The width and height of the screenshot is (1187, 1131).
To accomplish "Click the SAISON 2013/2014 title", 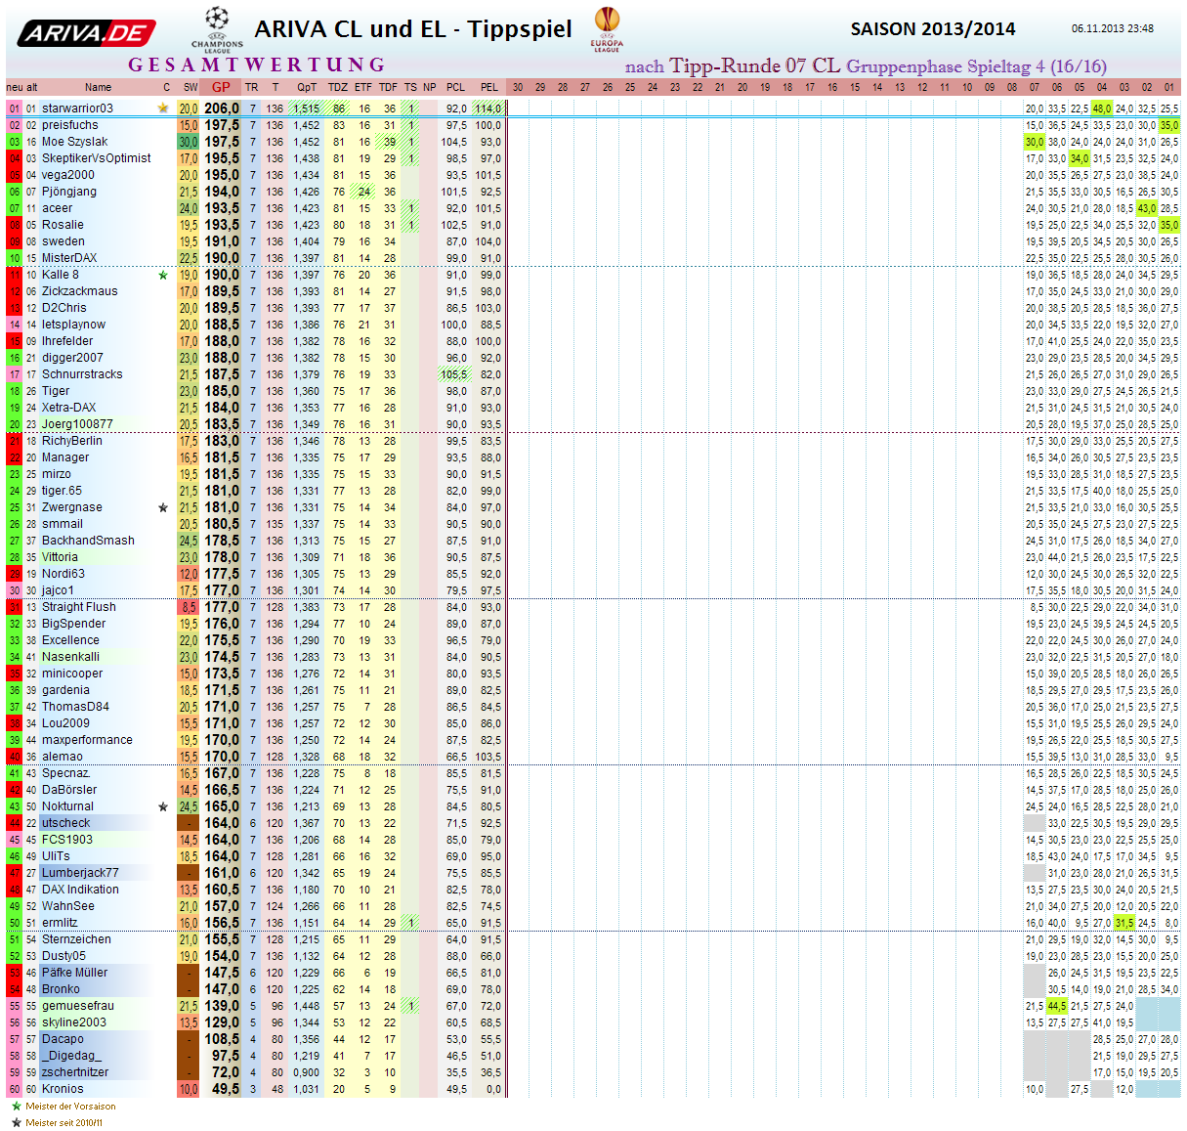I will point(933,29).
